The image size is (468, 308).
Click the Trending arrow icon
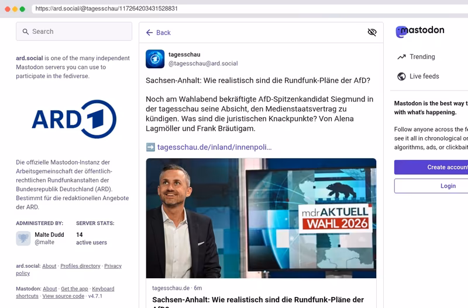(x=401, y=57)
